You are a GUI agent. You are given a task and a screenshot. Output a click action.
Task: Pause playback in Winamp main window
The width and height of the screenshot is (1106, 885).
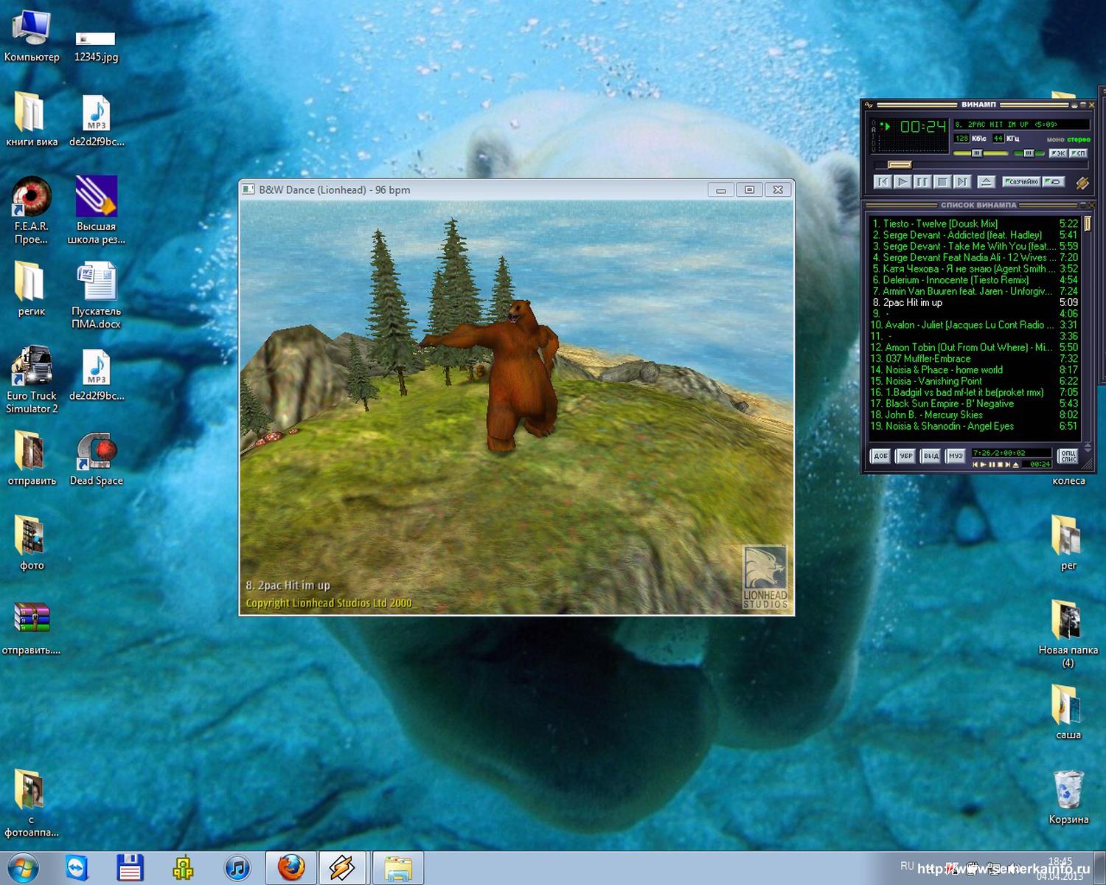(x=922, y=181)
